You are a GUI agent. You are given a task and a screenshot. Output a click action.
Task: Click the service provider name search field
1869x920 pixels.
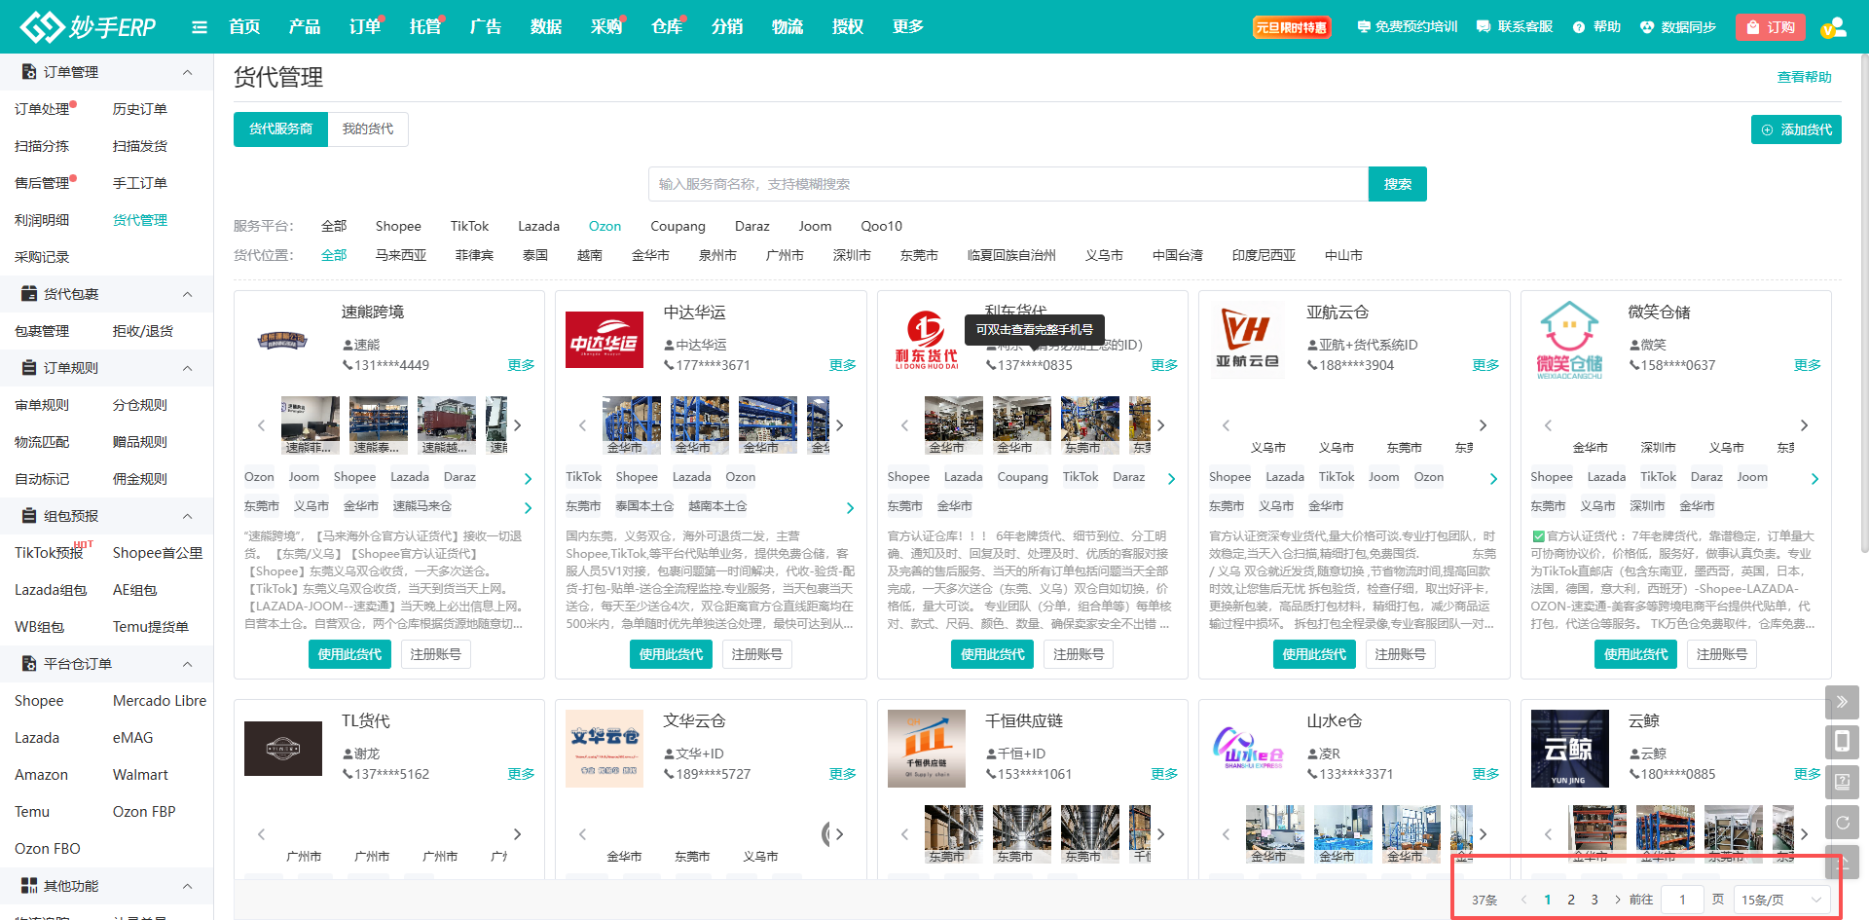click(1008, 184)
